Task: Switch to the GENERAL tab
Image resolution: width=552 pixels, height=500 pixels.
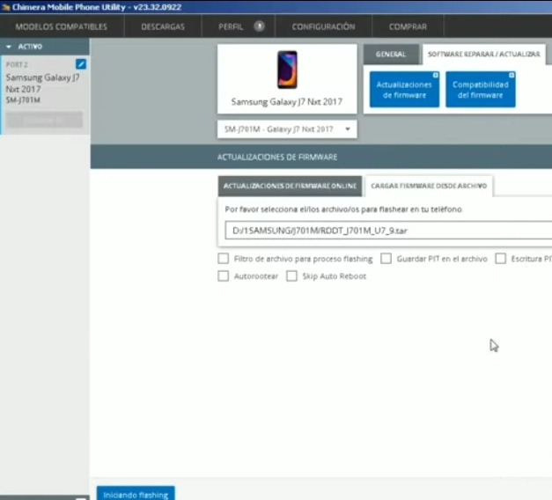Action: click(x=391, y=55)
